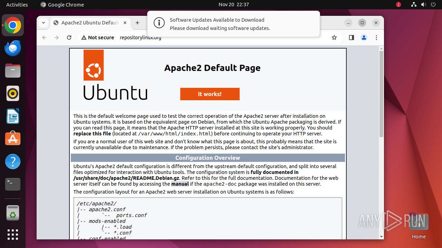Bookmark this page with star icon
The width and height of the screenshot is (442, 248).
pyautogui.click(x=334, y=38)
